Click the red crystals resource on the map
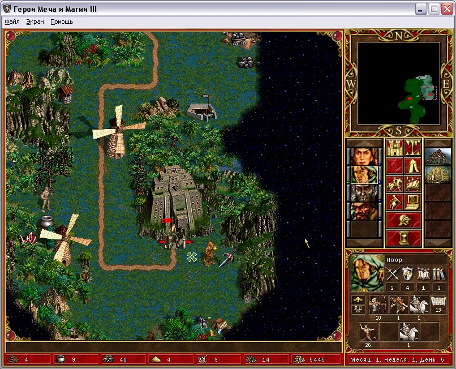The height and width of the screenshot is (369, 456). click(x=29, y=238)
